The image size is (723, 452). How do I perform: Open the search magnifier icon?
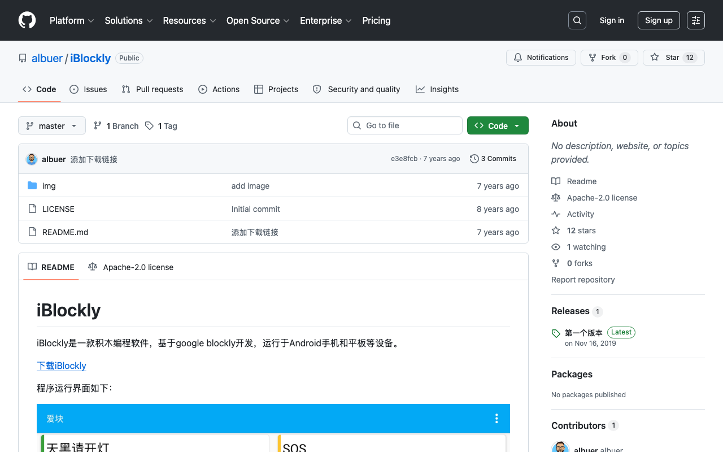coord(577,20)
